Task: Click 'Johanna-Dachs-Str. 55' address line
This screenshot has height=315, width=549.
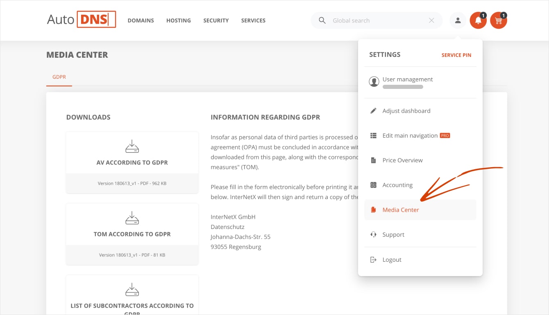Action: pyautogui.click(x=240, y=237)
